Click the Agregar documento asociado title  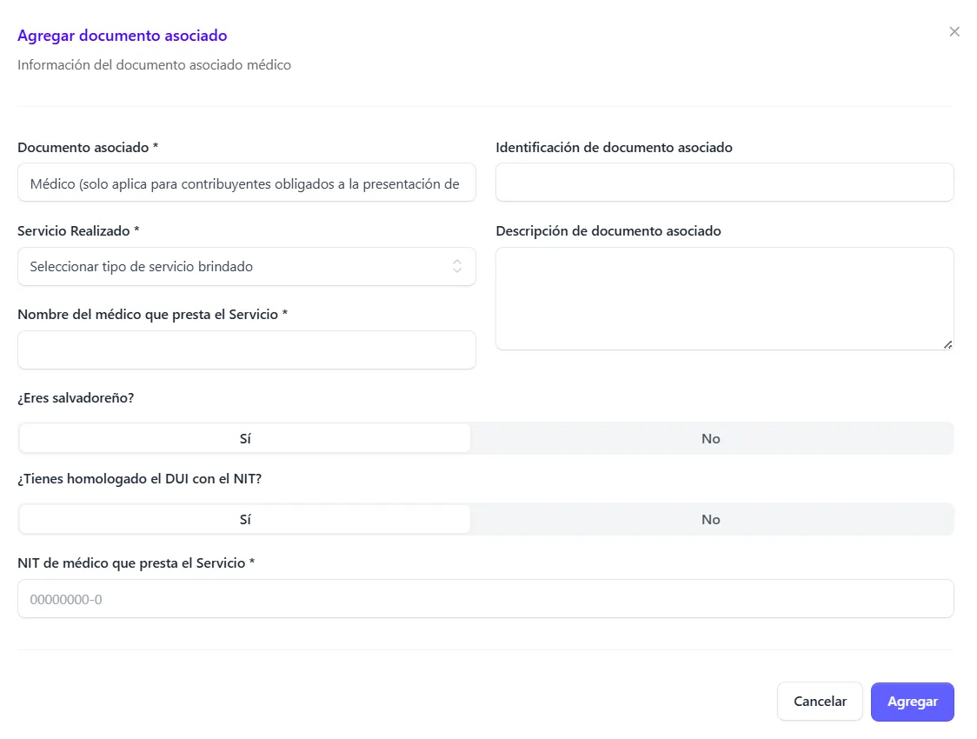(122, 36)
